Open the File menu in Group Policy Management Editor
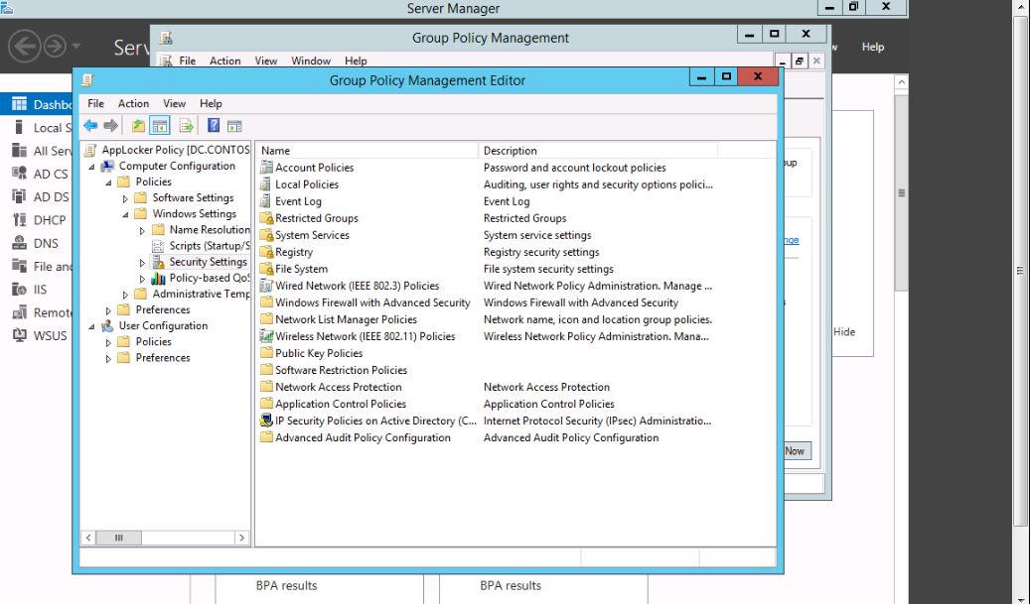 pos(96,103)
